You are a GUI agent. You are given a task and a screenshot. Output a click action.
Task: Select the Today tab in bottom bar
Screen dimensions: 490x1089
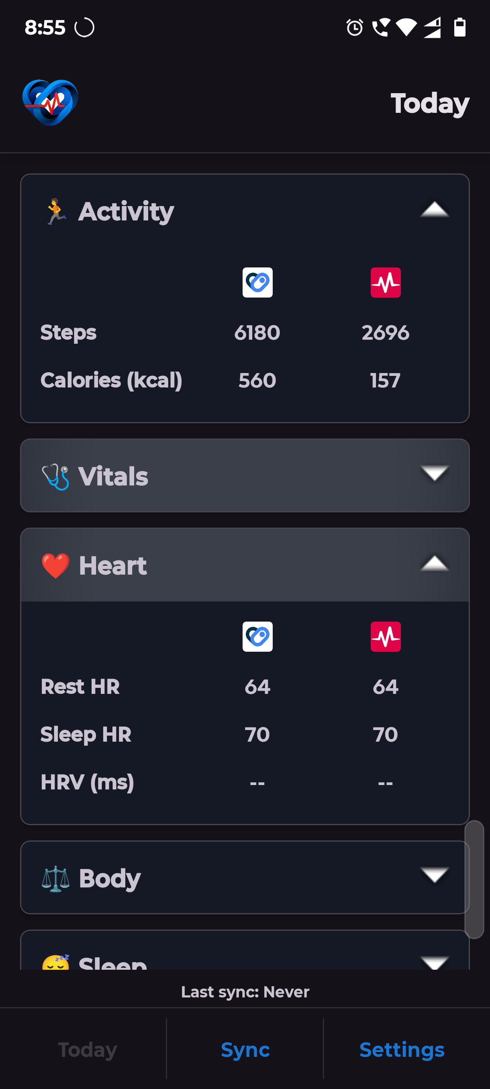[x=88, y=1049]
